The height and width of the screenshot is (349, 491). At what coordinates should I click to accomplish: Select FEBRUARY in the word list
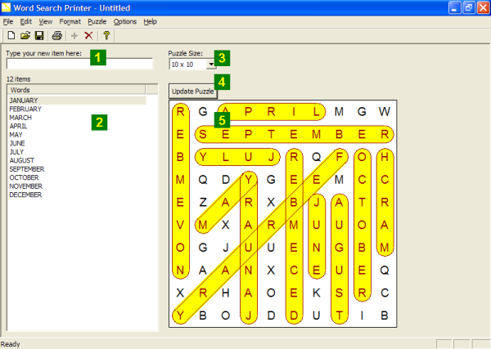click(x=25, y=110)
